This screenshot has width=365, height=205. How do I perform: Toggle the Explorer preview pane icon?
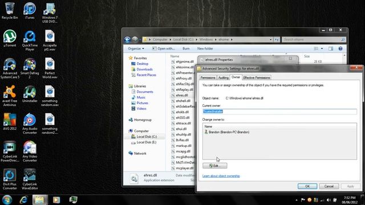[331, 48]
